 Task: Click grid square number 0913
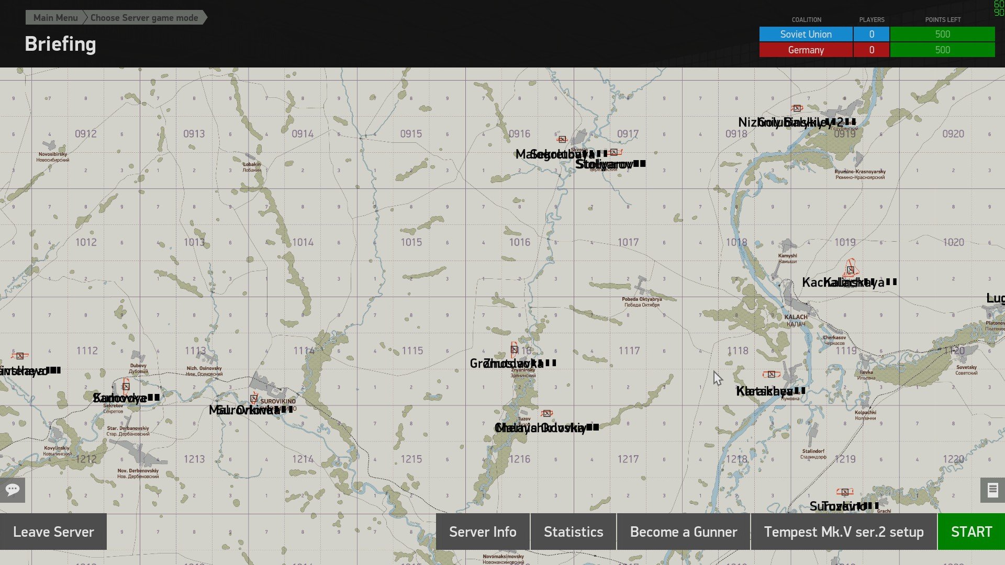[x=194, y=134]
